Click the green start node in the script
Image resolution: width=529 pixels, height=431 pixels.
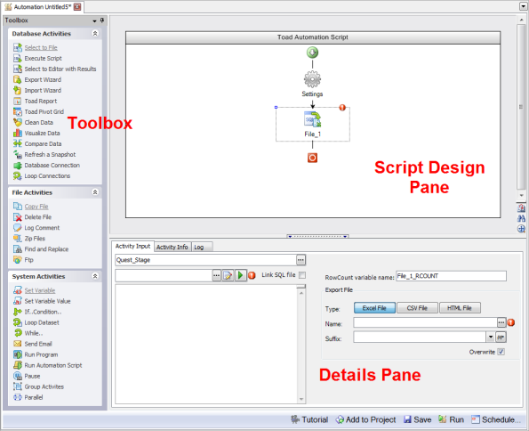click(312, 53)
